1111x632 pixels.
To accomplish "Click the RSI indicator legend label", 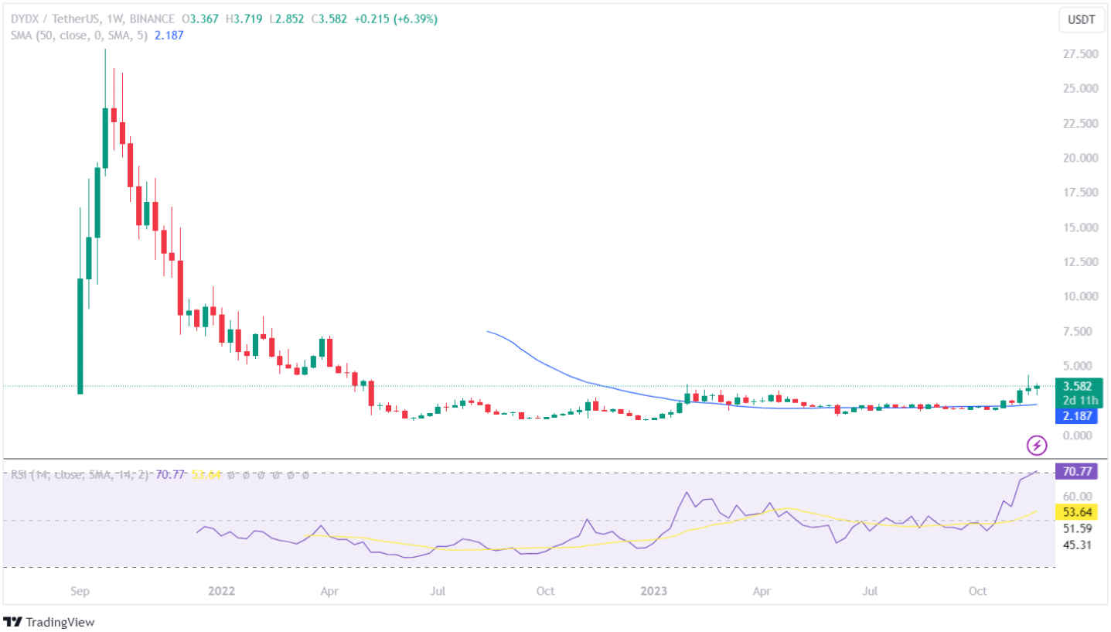I will coord(81,474).
